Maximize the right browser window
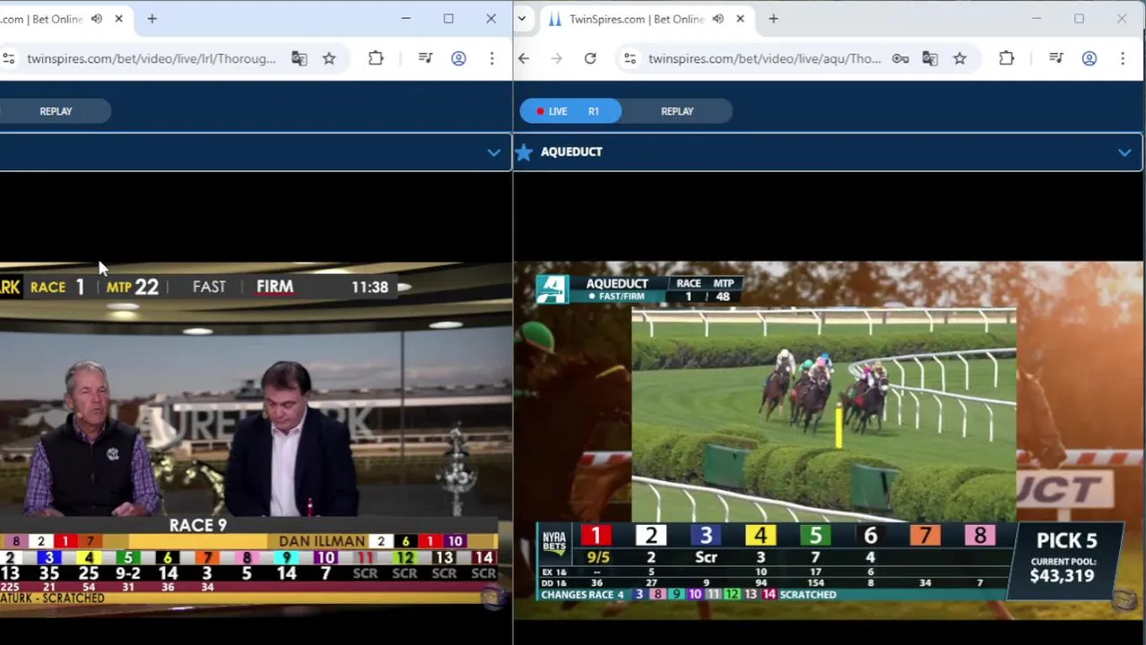Screen dimensions: 1146x645 [1079, 19]
